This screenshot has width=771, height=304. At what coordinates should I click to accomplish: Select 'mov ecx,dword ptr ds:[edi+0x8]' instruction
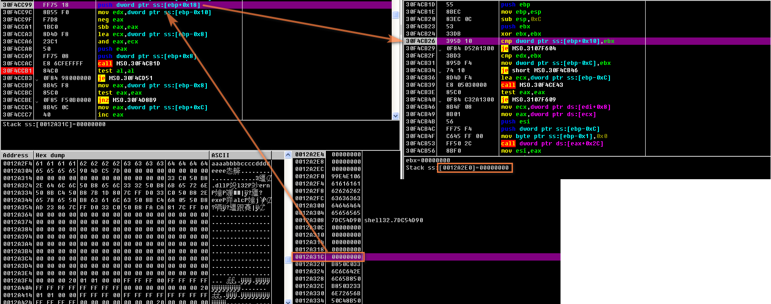[x=556, y=107]
